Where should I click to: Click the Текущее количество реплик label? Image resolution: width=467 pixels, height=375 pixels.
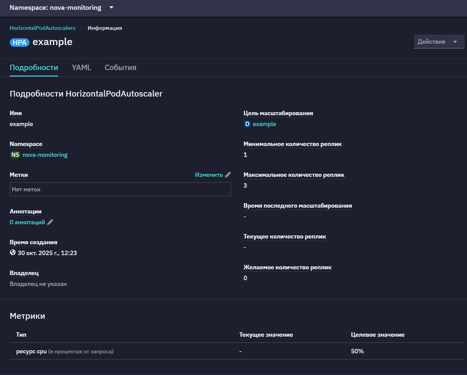285,236
